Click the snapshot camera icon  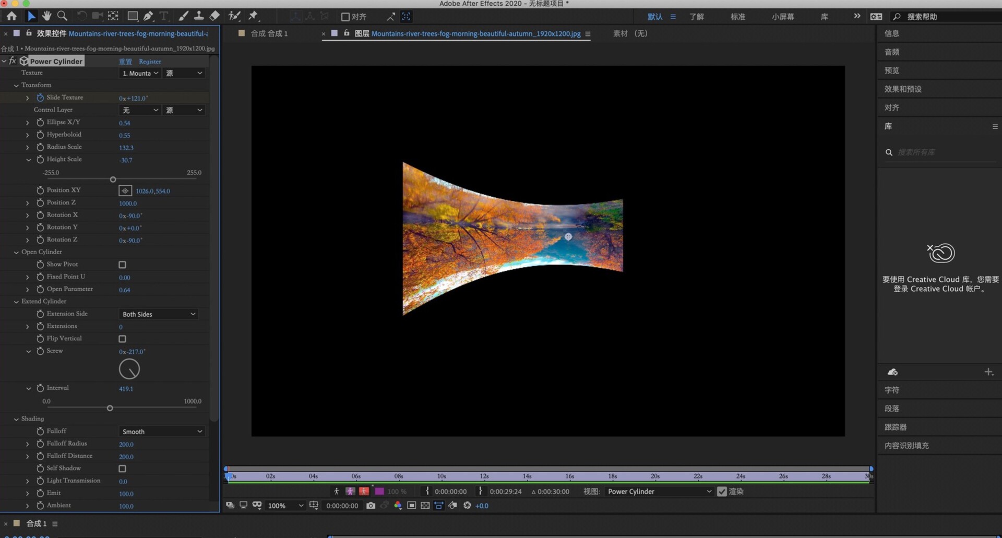[x=371, y=506]
